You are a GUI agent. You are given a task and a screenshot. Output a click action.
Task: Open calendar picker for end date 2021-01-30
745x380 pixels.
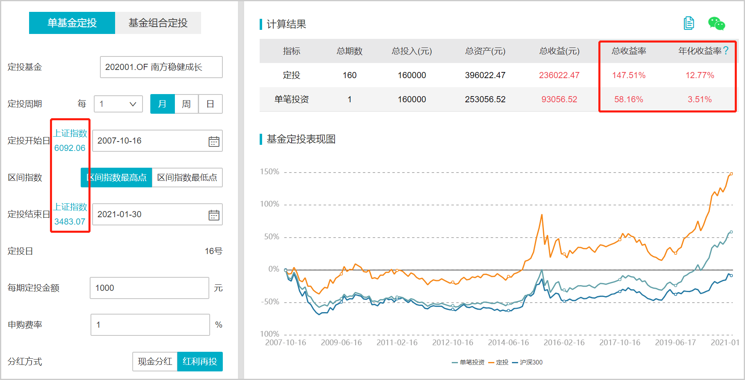[x=214, y=215]
